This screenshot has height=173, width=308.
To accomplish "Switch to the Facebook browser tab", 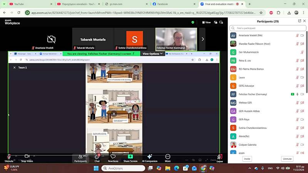I will (162, 4).
